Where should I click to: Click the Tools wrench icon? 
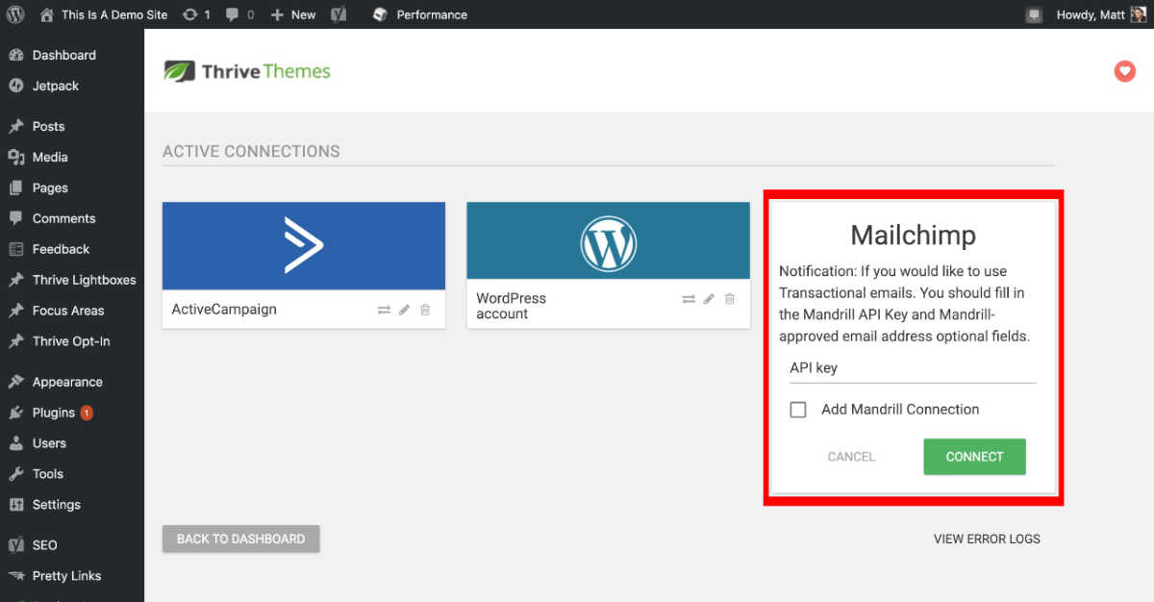click(x=15, y=474)
